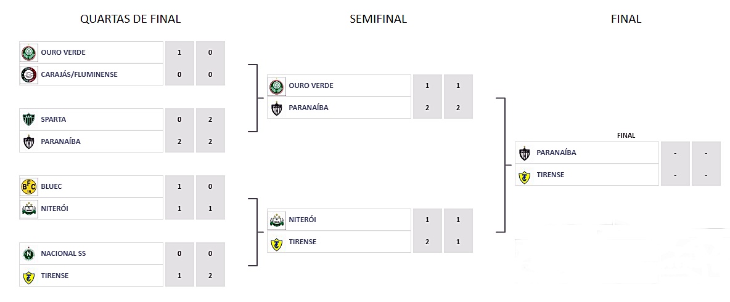Select the CARAJÁS/FLUMINENSE team name
730x302 pixels.
pyautogui.click(x=79, y=74)
